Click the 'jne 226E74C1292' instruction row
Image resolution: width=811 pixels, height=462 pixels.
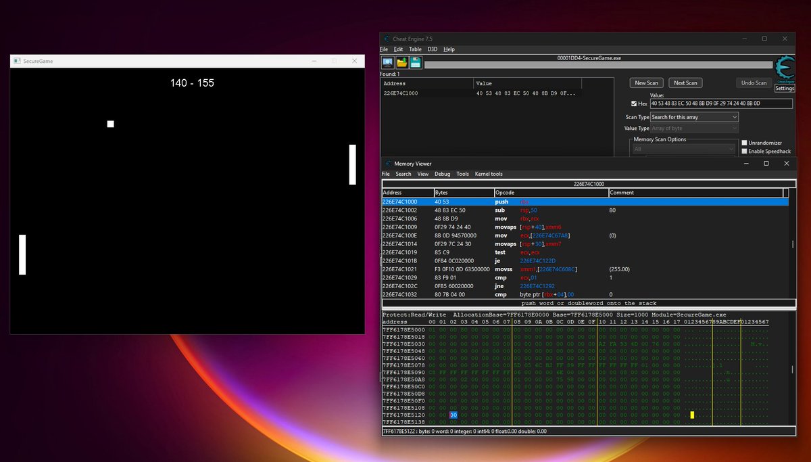(x=585, y=285)
